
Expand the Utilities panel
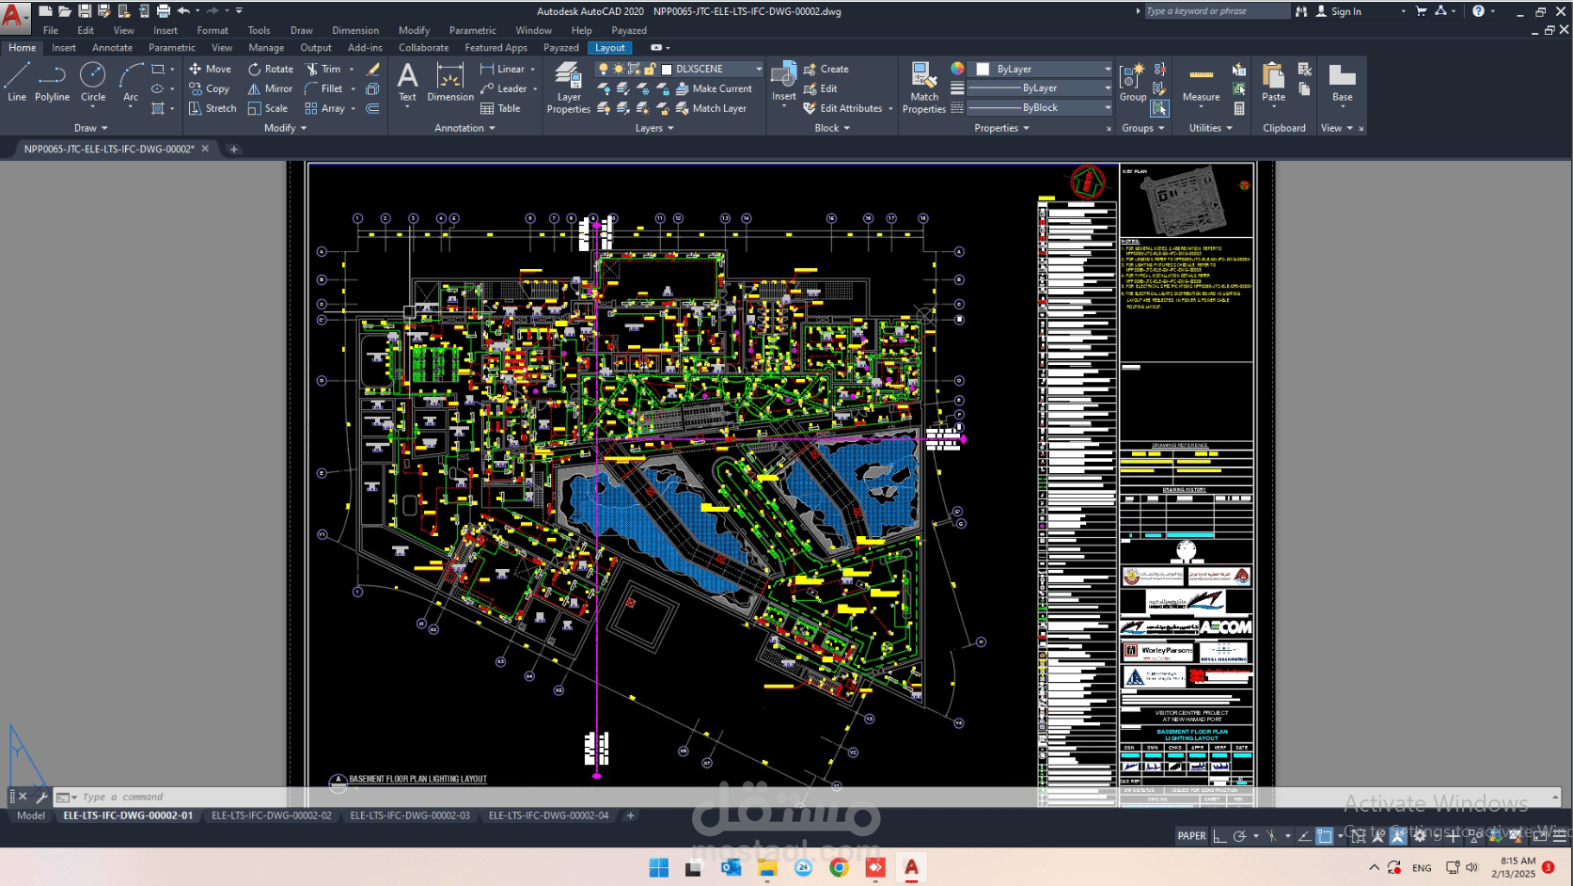coord(1210,128)
